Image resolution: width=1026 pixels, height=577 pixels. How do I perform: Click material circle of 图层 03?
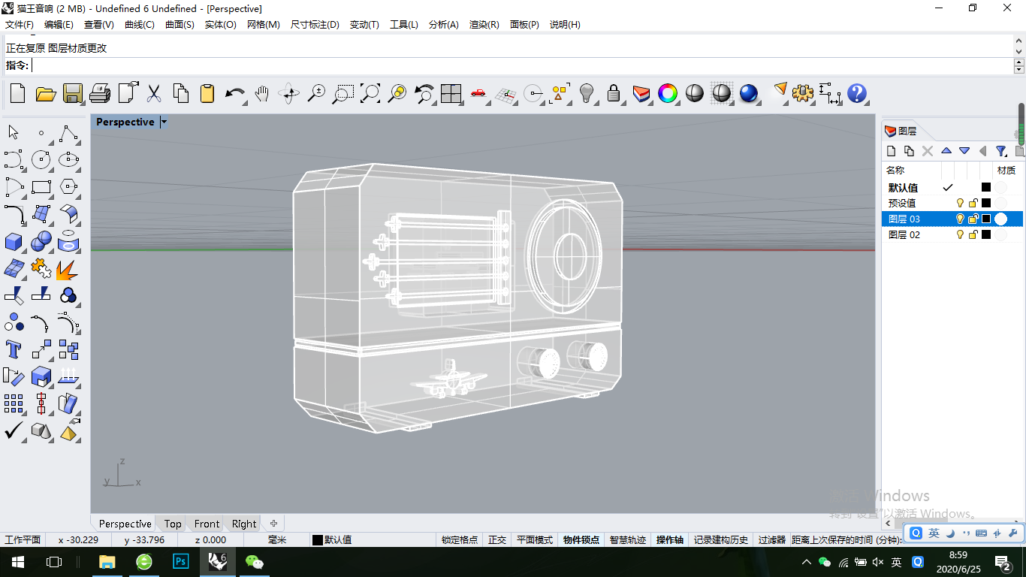[1000, 219]
